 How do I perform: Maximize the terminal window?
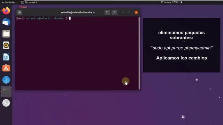129,12
